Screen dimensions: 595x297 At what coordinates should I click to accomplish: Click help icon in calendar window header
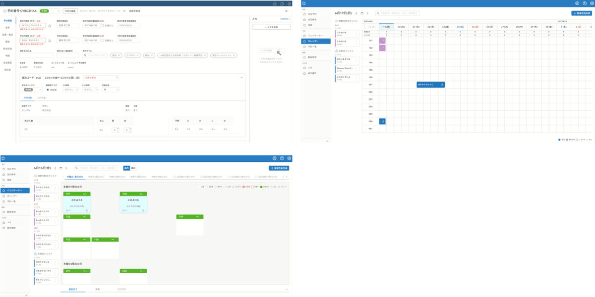point(584,3)
